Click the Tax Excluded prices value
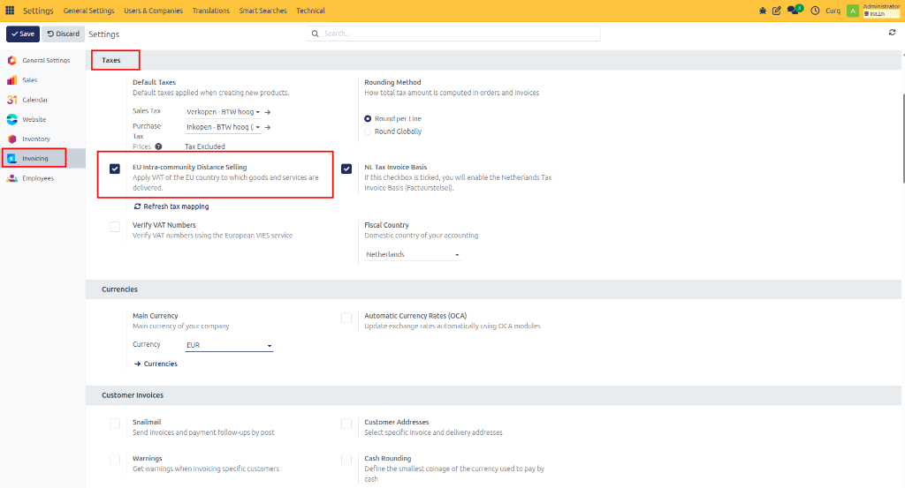The height and width of the screenshot is (488, 905). pos(205,146)
